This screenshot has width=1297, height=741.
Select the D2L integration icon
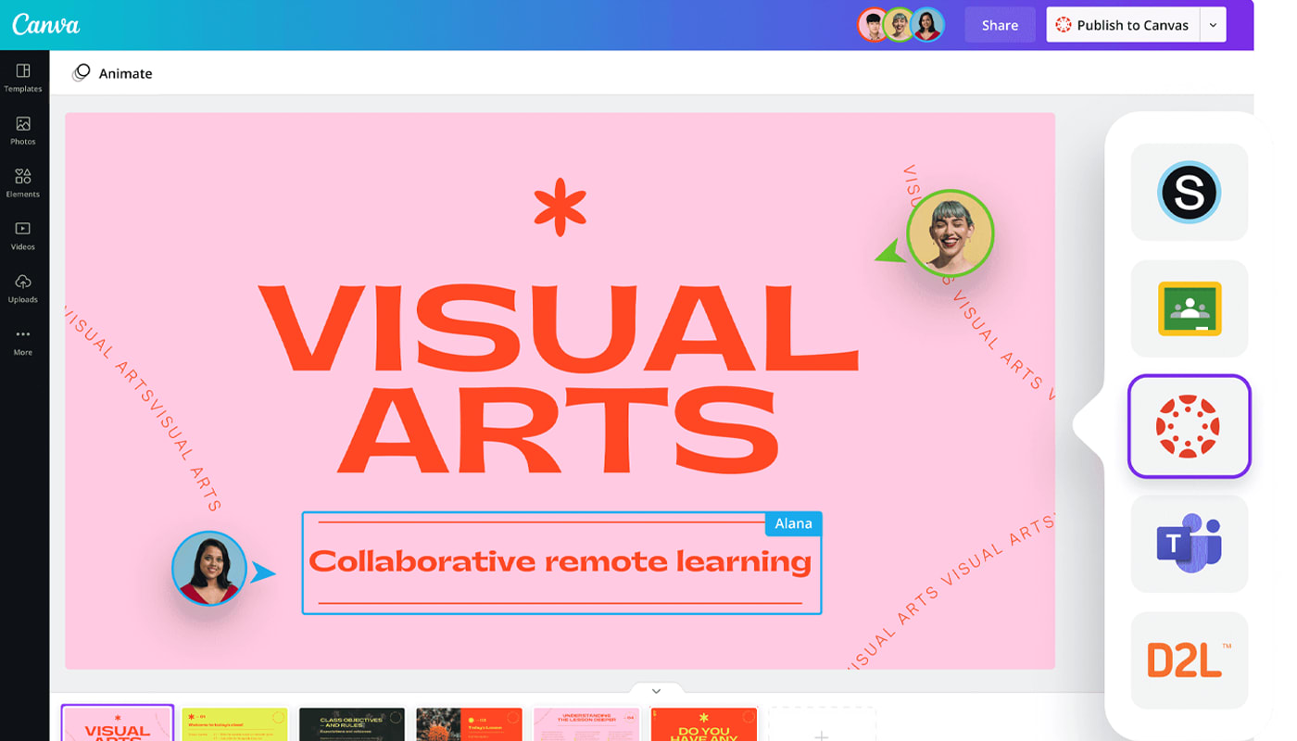coord(1189,659)
